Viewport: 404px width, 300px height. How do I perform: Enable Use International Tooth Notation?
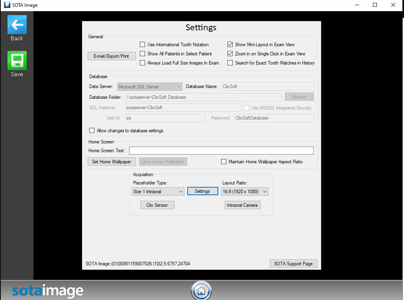(143, 45)
